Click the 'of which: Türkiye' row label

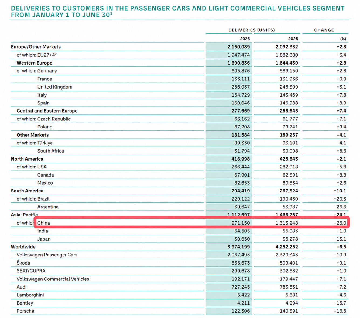click(x=35, y=143)
